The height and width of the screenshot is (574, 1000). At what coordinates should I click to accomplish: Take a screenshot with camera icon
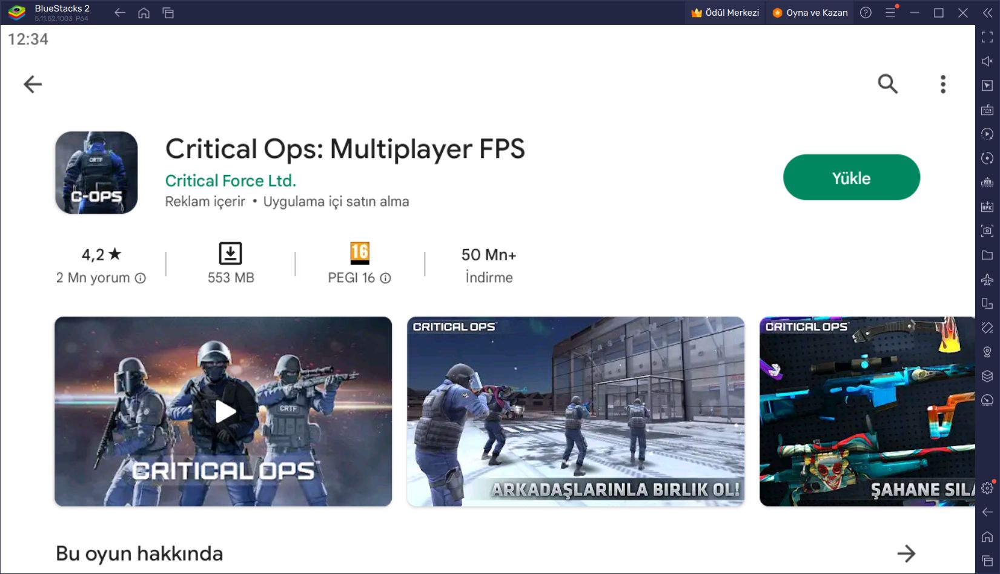987,231
